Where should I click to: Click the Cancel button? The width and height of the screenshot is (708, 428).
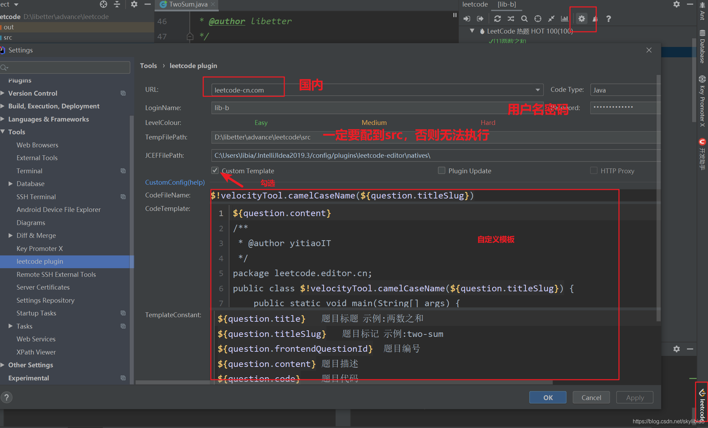[591, 398]
